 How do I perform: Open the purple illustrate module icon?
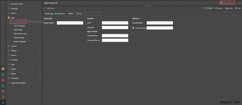coord(3,92)
